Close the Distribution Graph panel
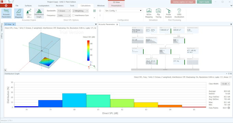The height and width of the screenshot is (123, 233). click(231, 74)
